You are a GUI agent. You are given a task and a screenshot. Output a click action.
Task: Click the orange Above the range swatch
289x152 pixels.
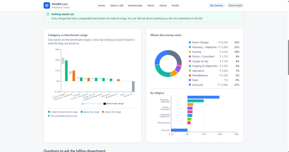click(103, 112)
